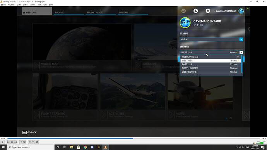Screen dimensions: 267x150
Task: Toggle VLC loop mode
Action: [x=33, y=142]
